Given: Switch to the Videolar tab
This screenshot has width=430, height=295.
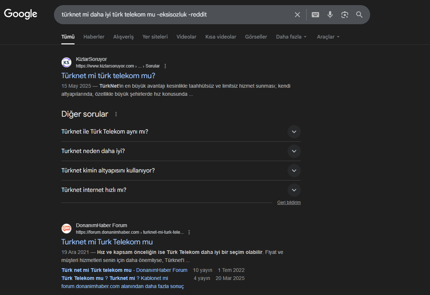Looking at the screenshot, I should (x=187, y=37).
